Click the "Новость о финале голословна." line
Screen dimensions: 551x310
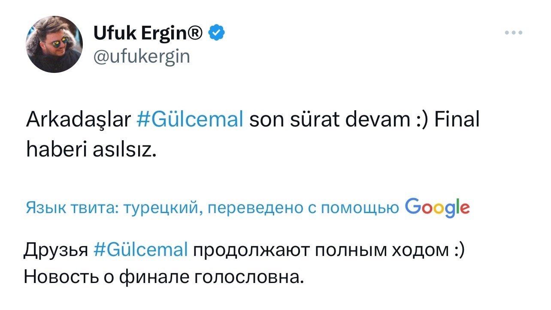tap(163, 277)
